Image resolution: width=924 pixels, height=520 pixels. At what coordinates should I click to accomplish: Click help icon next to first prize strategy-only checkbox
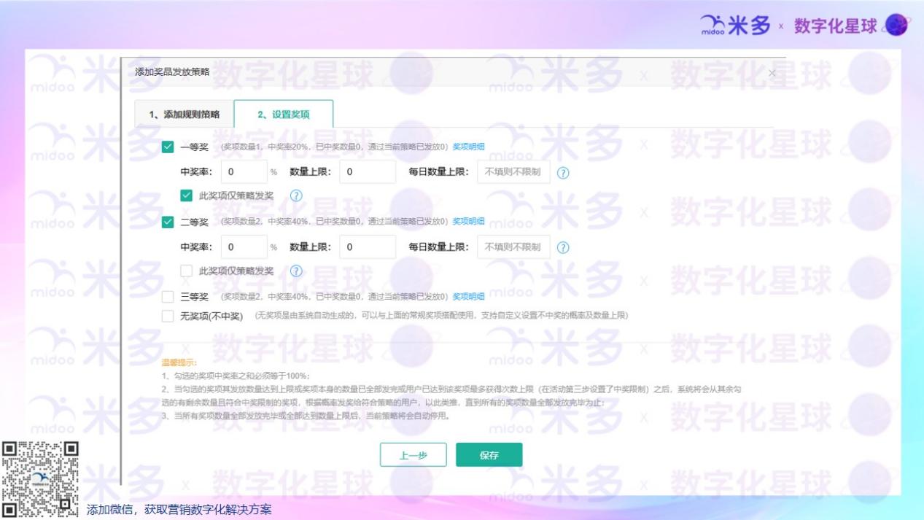pyautogui.click(x=296, y=195)
